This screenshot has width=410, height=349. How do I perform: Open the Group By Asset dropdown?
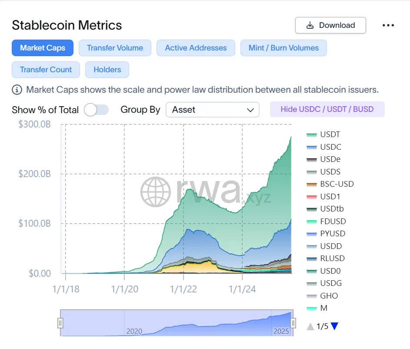point(212,110)
